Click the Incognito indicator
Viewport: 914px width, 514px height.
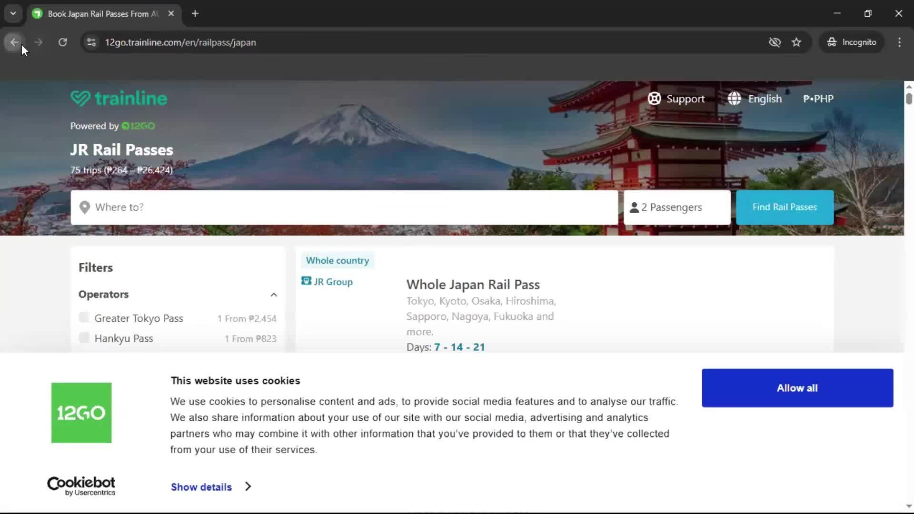[852, 42]
